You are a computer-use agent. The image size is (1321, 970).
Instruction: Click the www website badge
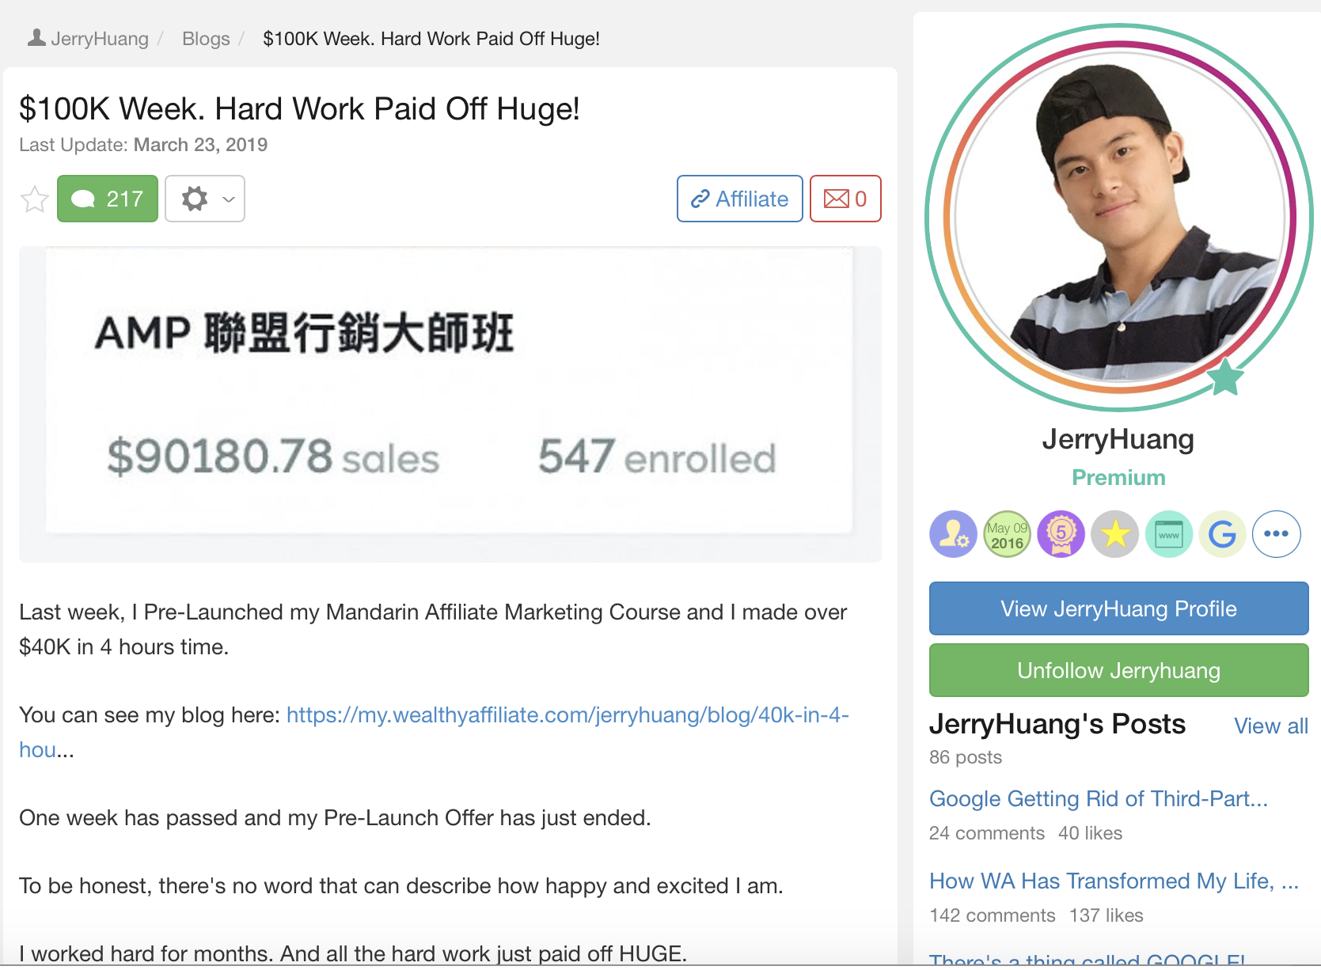tap(1168, 534)
